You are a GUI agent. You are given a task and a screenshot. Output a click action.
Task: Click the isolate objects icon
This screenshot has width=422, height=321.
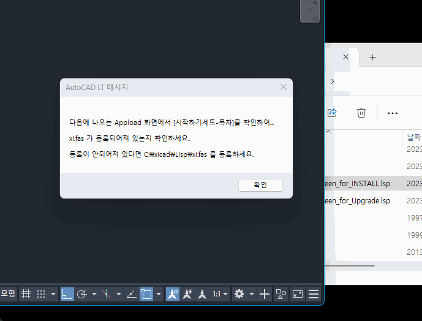click(x=281, y=294)
